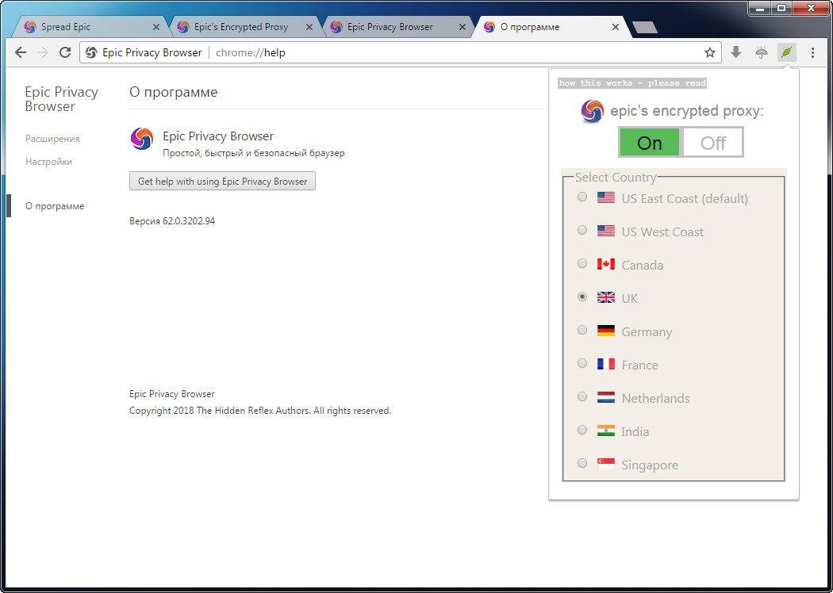Click the back navigation arrow
The width and height of the screenshot is (833, 593).
[x=21, y=52]
